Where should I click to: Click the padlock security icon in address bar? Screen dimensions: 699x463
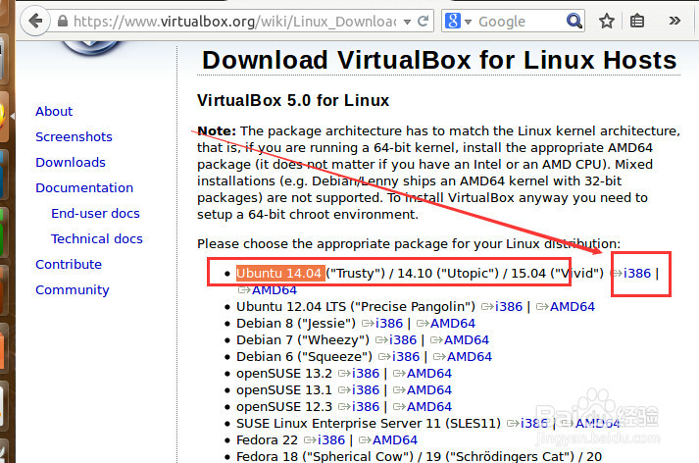point(63,21)
